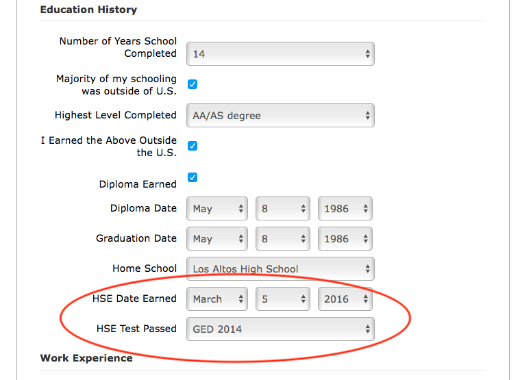Open HSE Test Passed GED 2014 dropdown
The width and height of the screenshot is (520, 380).
280,329
